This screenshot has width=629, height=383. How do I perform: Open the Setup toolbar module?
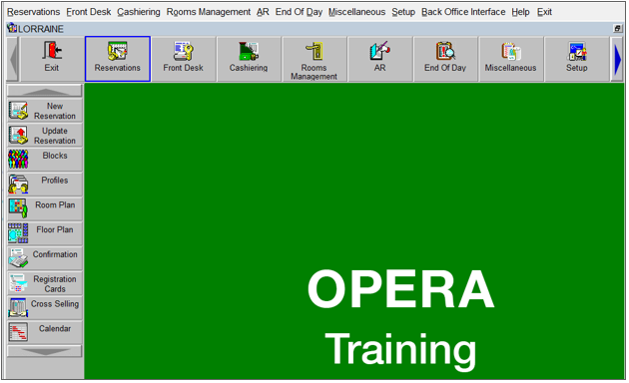[576, 59]
